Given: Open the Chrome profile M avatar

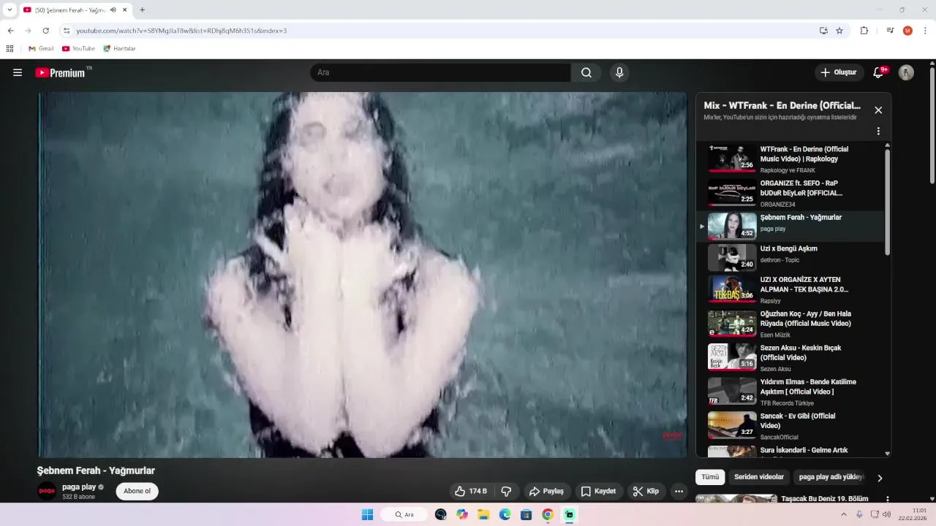Looking at the screenshot, I should point(907,31).
